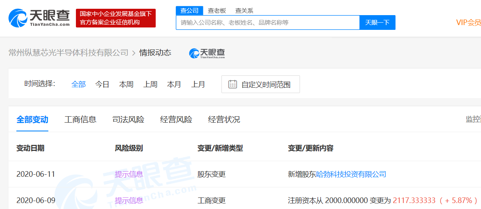This screenshot has height=209, width=481.
Task: Switch to the 查关系 search tab
Action: coord(244,11)
